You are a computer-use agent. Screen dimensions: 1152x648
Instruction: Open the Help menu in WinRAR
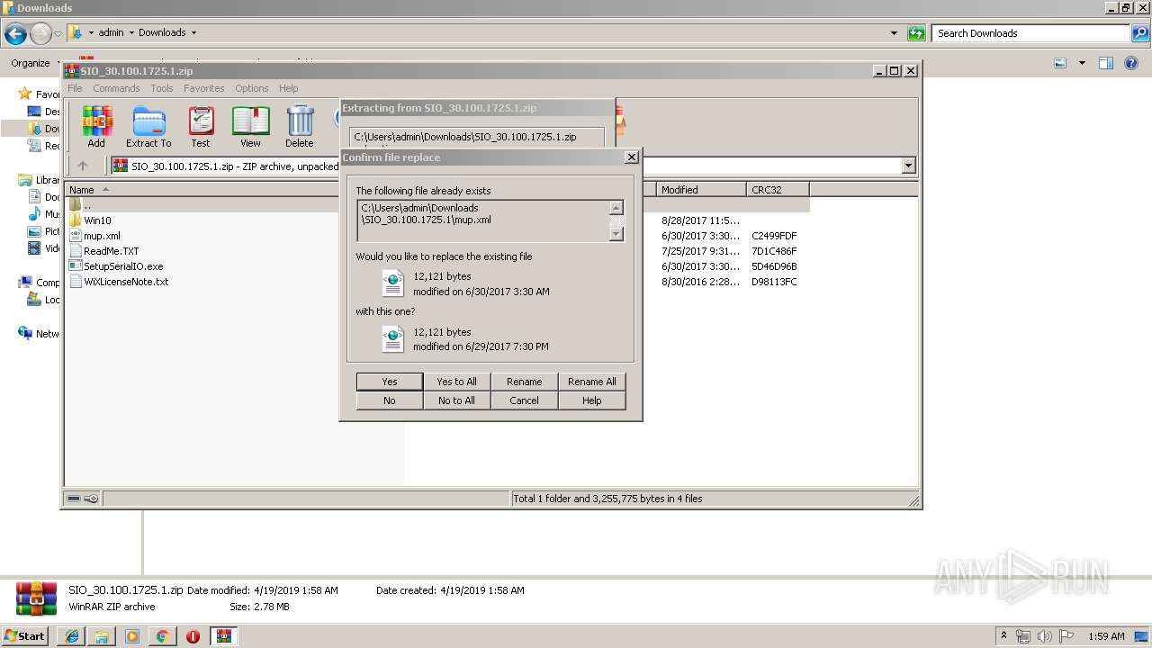click(x=288, y=88)
